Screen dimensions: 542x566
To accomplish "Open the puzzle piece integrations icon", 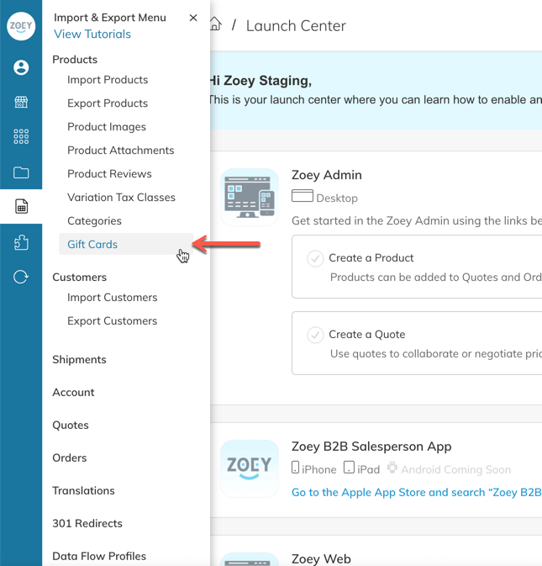I will (x=21, y=242).
